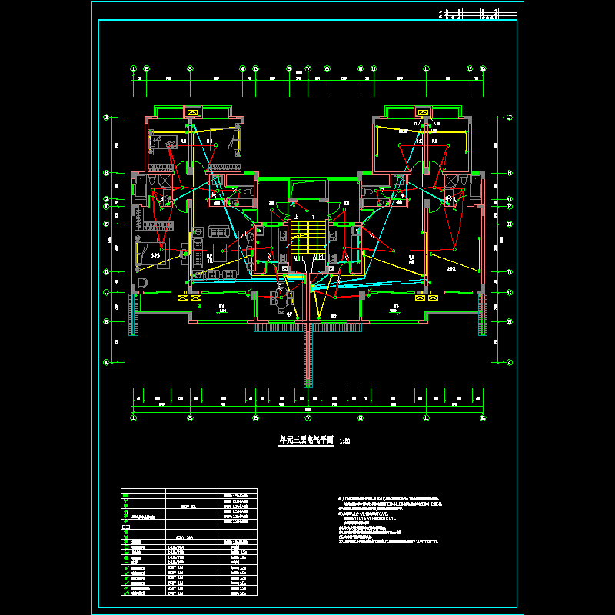This screenshot has height=615, width=615.
Task: Pick the yellow staircase in the central core
Action: click(308, 238)
